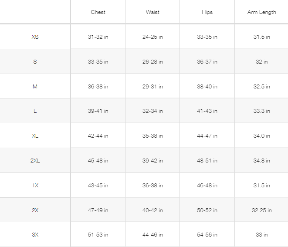Select the 3X size row label
Viewport: 288px width, 247px height.
[x=35, y=235]
